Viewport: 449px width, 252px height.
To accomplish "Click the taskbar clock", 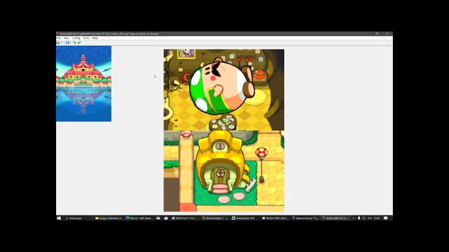I will (377, 218).
